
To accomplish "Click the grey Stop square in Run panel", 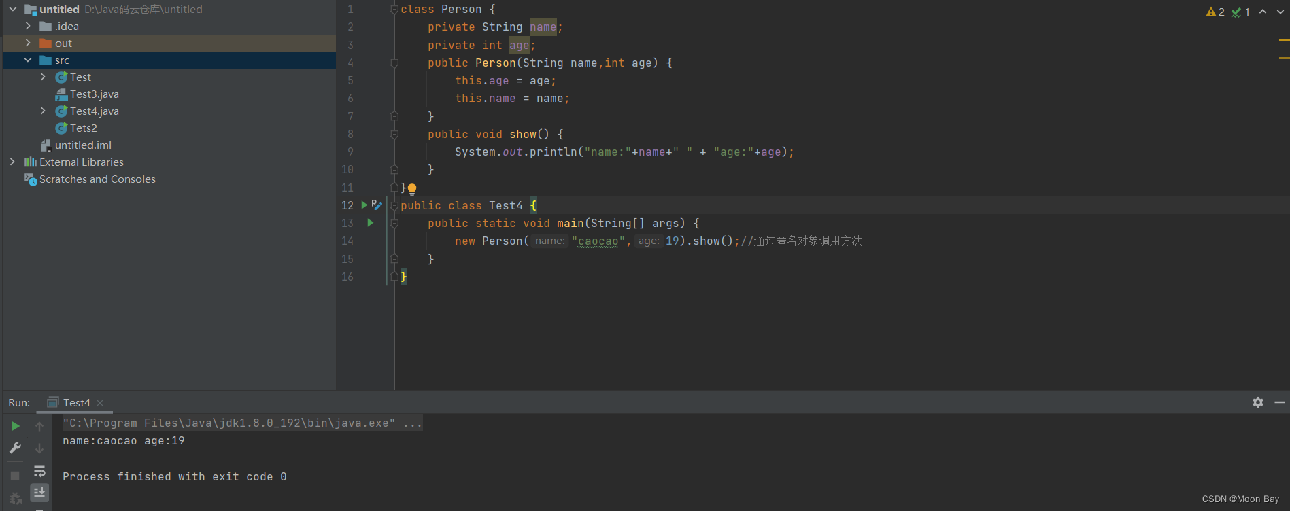I will point(15,476).
